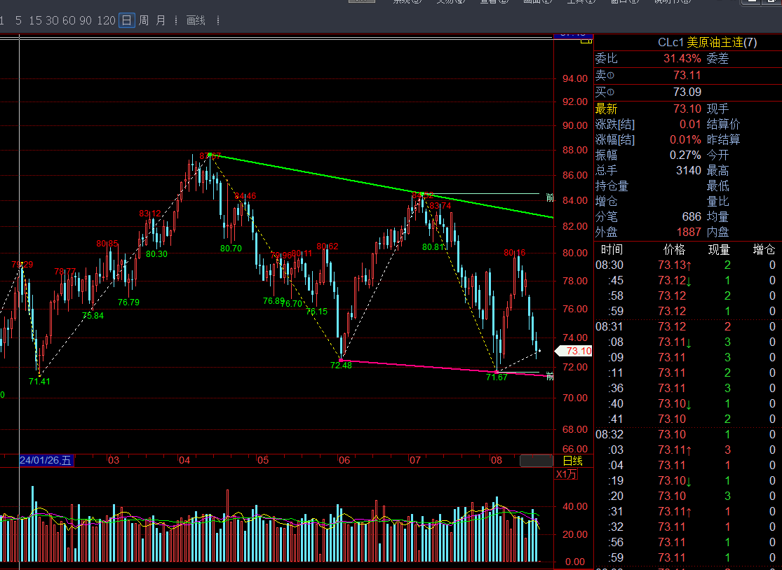Image resolution: width=782 pixels, height=570 pixels.
Task: Click the 94.00 axis price level
Action: (x=575, y=78)
